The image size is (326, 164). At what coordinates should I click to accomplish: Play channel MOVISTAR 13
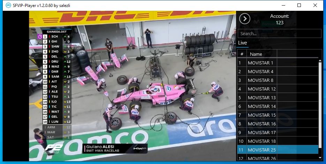pyautogui.click(x=278, y=97)
